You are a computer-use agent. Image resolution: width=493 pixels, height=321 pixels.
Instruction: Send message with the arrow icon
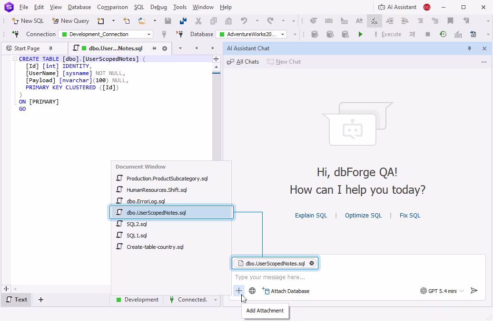coord(474,291)
